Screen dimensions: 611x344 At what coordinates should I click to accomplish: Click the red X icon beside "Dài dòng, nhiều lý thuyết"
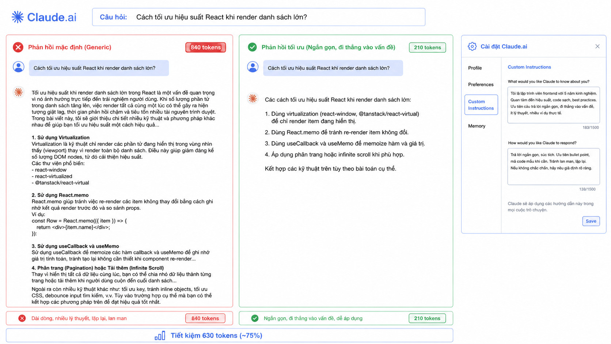pos(22,318)
